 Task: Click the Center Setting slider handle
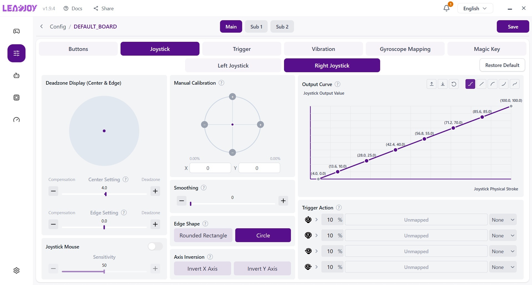tap(106, 194)
